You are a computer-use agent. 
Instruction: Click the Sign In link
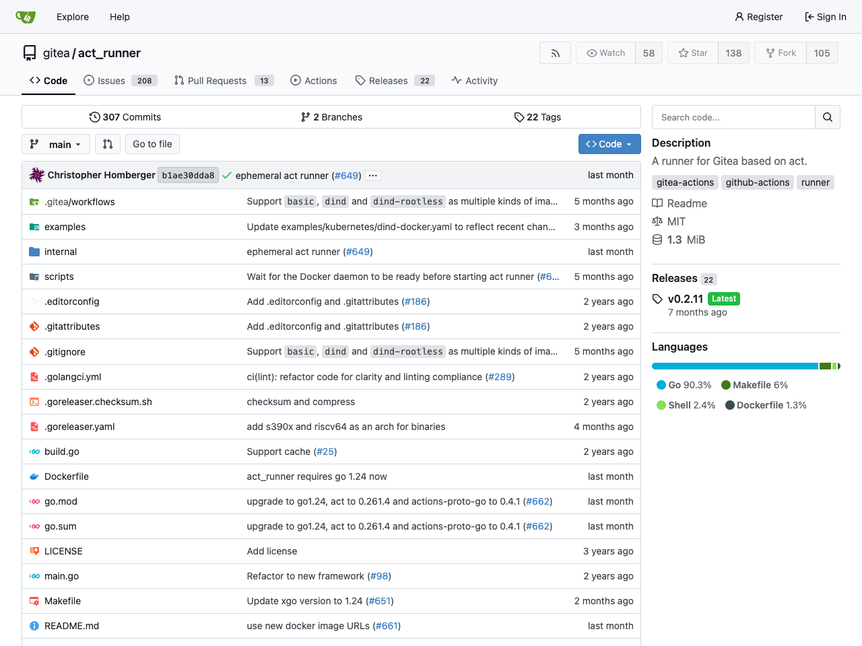pos(826,17)
